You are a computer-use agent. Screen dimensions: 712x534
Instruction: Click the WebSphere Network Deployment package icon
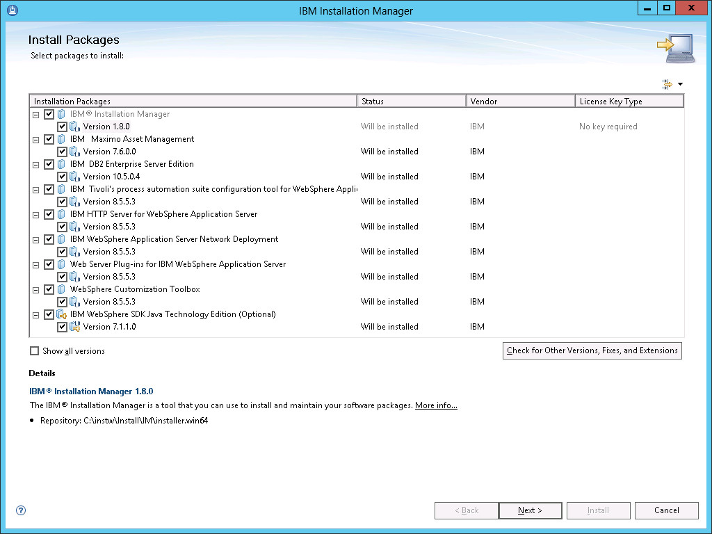[x=61, y=239]
